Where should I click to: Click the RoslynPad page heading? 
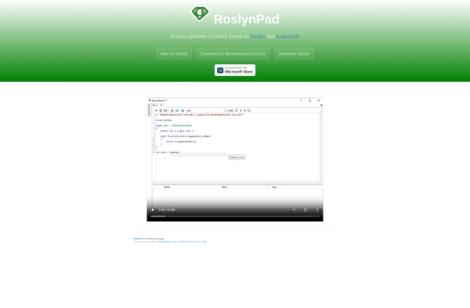[x=247, y=19]
